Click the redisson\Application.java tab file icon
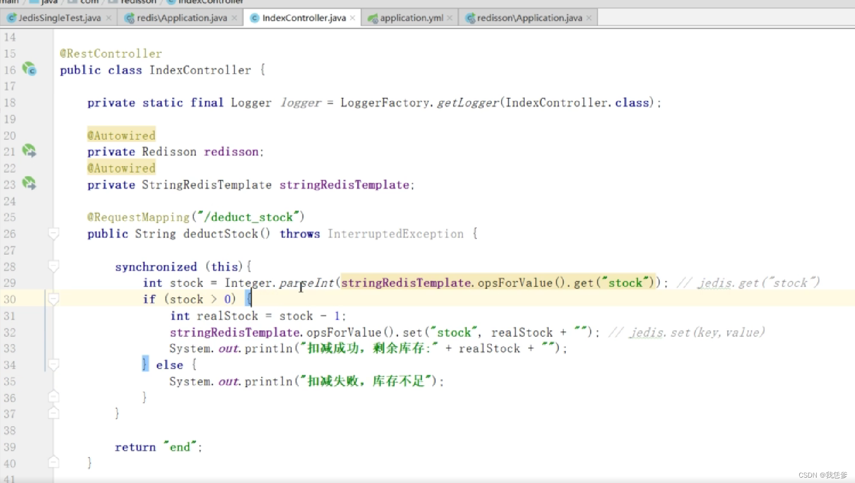Image resolution: width=855 pixels, height=483 pixels. [470, 18]
